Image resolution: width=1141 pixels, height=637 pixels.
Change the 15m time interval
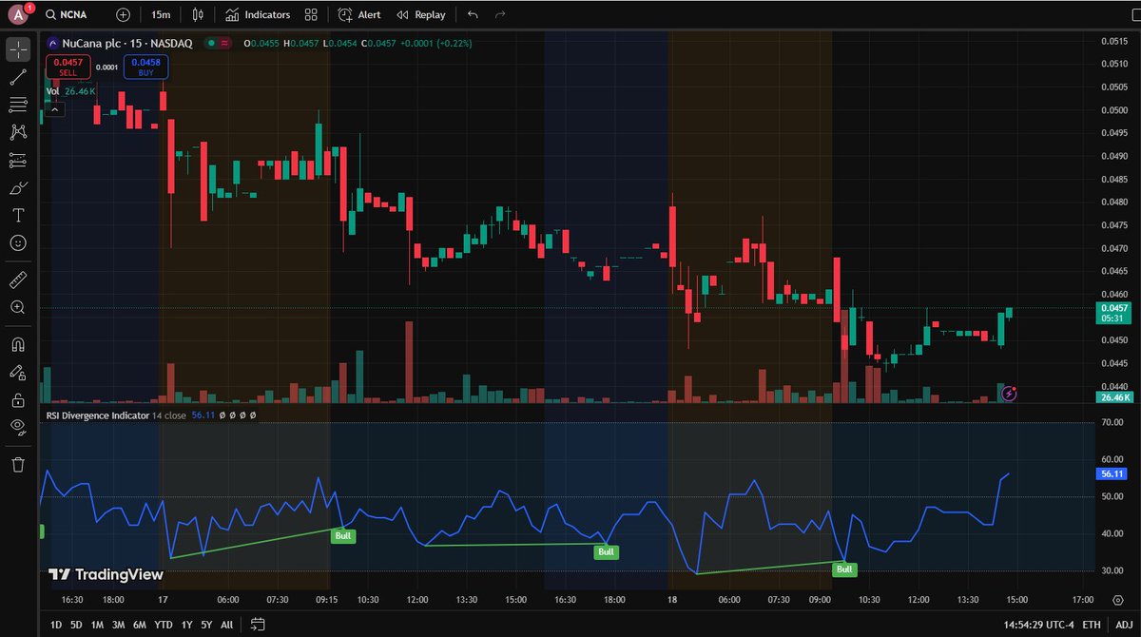(161, 15)
